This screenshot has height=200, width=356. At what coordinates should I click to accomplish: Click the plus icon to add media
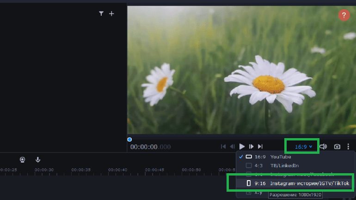point(111,14)
